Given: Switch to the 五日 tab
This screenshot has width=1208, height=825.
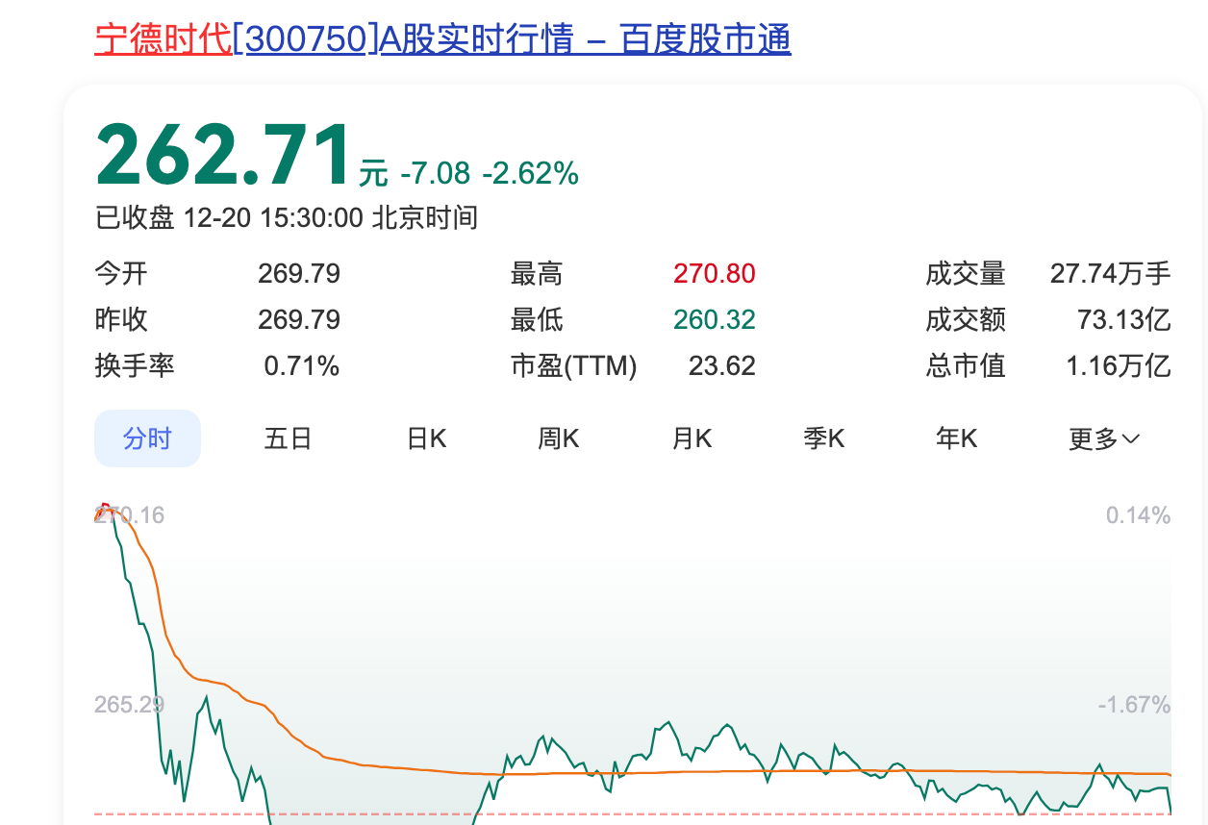Looking at the screenshot, I should coord(288,438).
